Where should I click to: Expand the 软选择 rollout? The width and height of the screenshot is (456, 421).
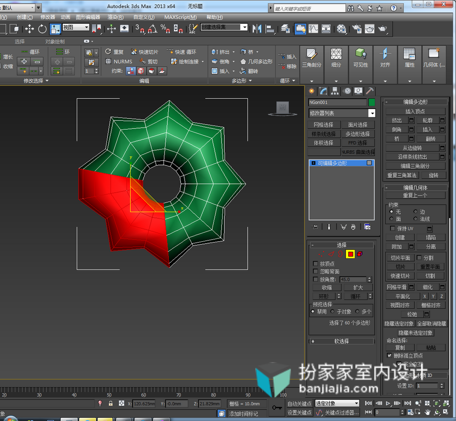pyautogui.click(x=342, y=341)
